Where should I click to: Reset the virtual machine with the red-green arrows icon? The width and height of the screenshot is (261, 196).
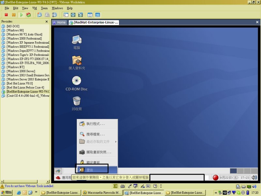click(29, 15)
